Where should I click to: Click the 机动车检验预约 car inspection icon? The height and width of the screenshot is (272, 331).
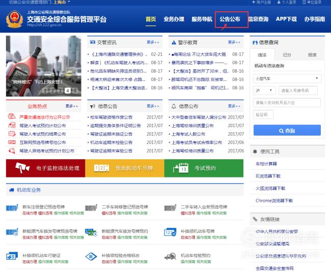[x=170, y=256]
